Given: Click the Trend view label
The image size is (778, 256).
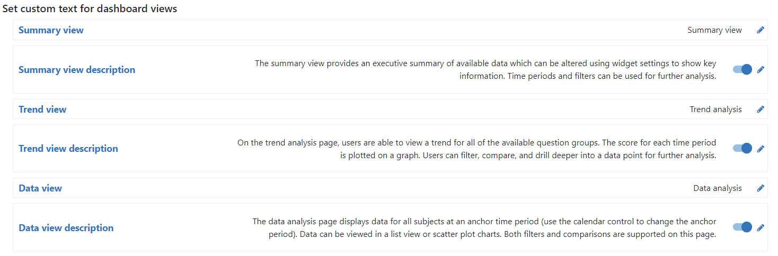Looking at the screenshot, I should pyautogui.click(x=42, y=109).
